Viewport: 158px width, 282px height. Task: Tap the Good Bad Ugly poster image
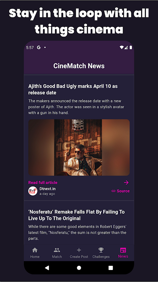pyautogui.click(x=79, y=147)
